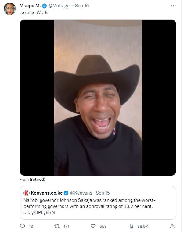Click the blue verified badge beside Msupa M.
The width and height of the screenshot is (184, 232).
(x=45, y=6)
